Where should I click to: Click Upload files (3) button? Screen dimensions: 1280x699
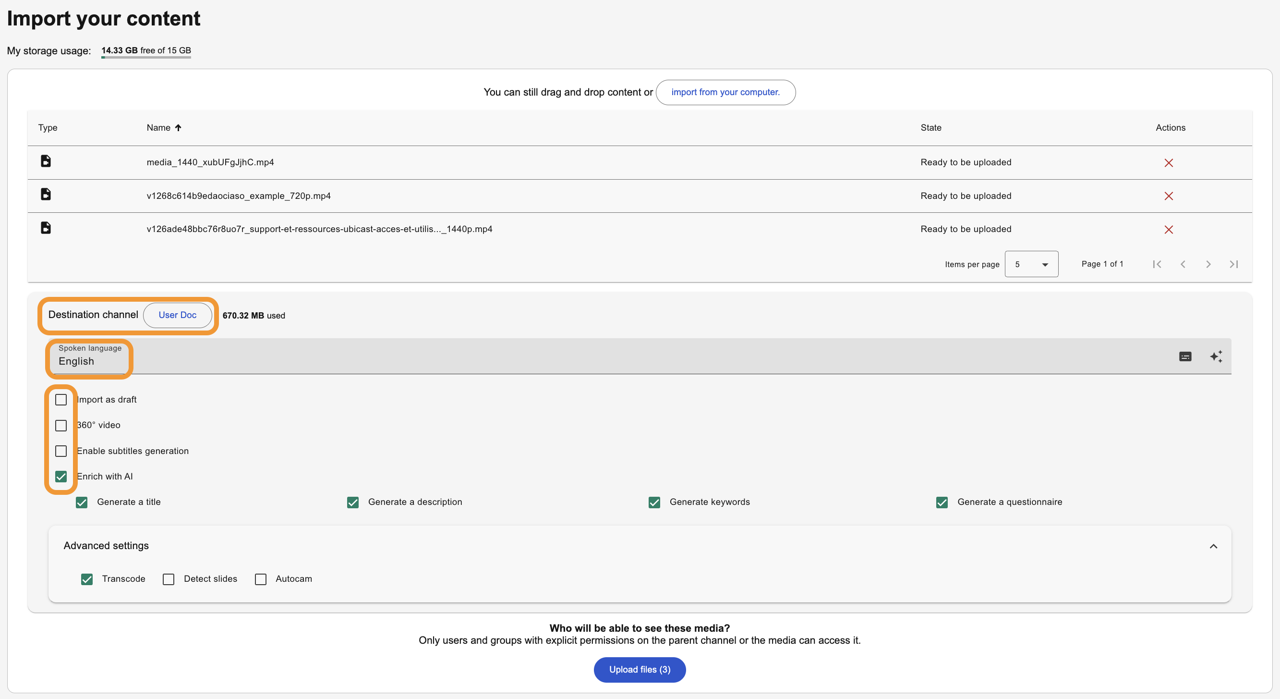click(x=640, y=670)
